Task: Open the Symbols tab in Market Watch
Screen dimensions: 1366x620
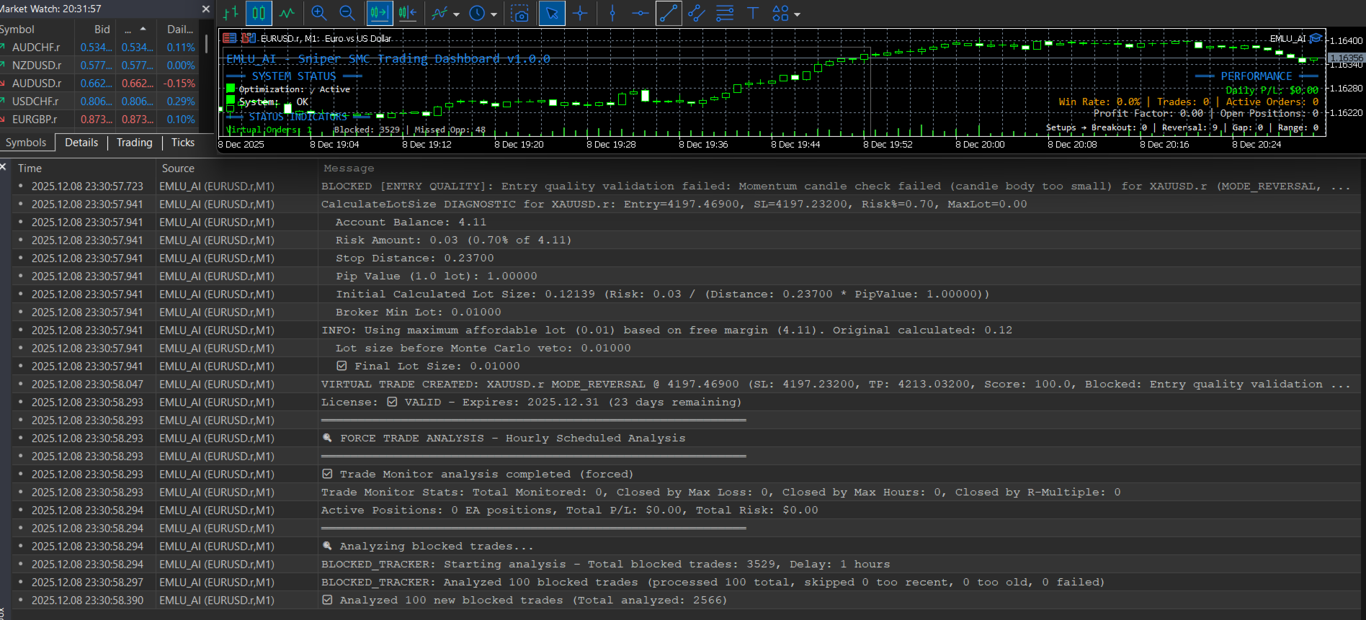Action: pos(26,143)
